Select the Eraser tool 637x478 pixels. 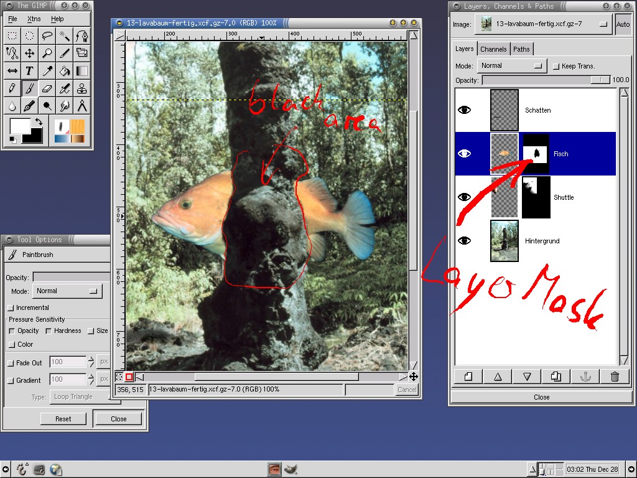[x=47, y=88]
